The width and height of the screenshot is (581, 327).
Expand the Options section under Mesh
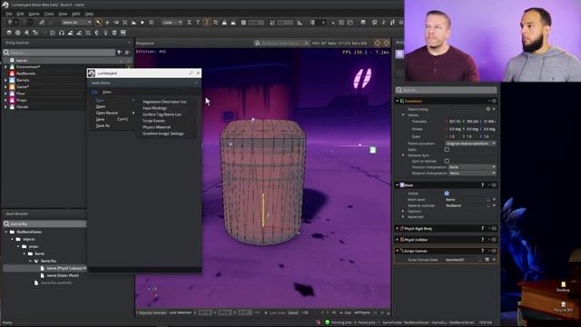(x=403, y=212)
